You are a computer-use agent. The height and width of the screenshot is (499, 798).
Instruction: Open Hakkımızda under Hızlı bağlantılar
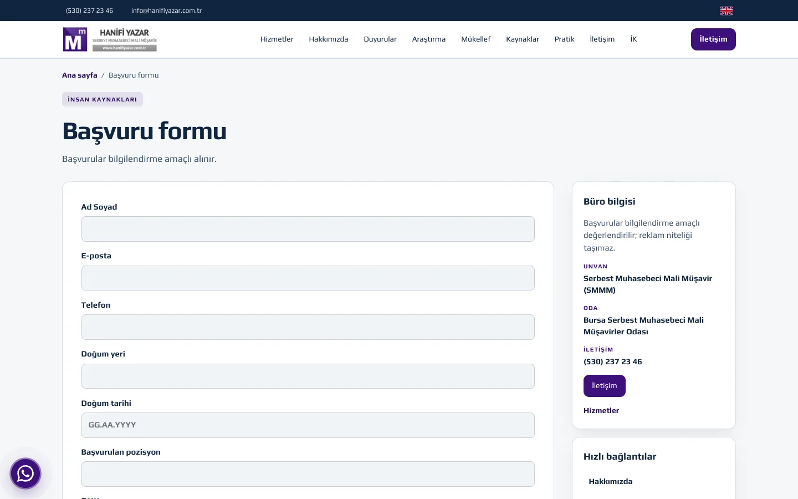[x=611, y=482]
